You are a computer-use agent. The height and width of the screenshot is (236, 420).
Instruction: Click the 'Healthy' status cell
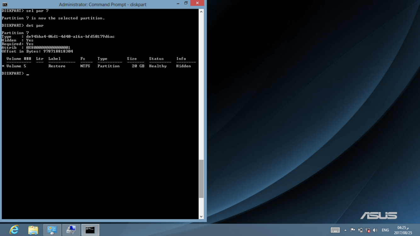click(x=158, y=66)
